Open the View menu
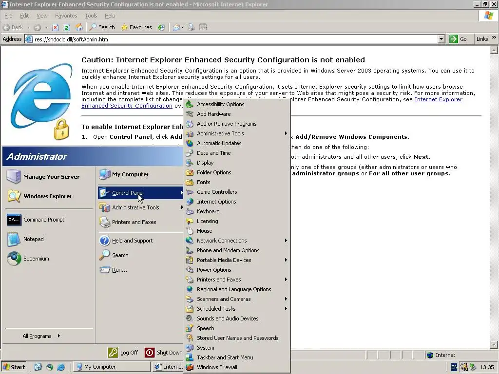 coord(42,16)
